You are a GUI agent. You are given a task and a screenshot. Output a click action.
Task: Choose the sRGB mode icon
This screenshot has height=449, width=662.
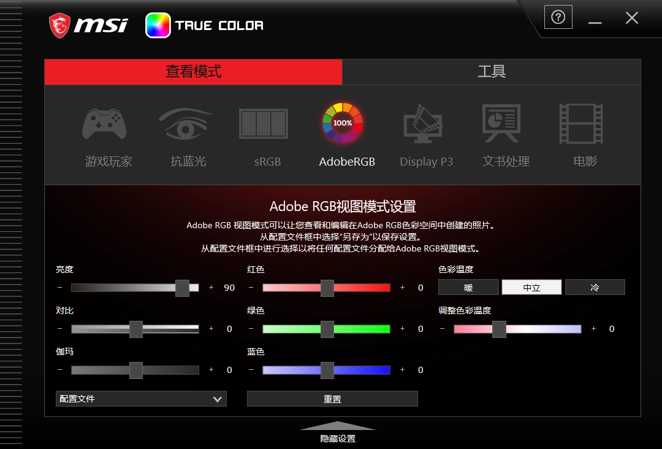click(x=264, y=125)
